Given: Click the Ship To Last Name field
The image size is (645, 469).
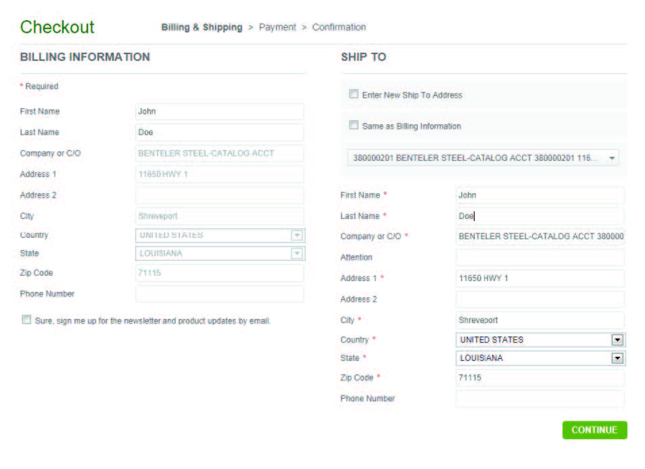Looking at the screenshot, I should (x=540, y=216).
